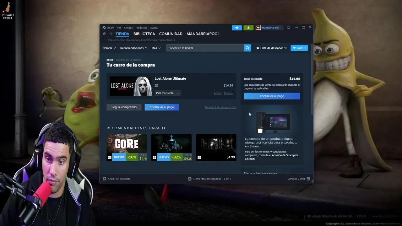Click Windows icon on $4.99 game card
Image resolution: width=402 pixels, height=226 pixels.
pos(199,157)
